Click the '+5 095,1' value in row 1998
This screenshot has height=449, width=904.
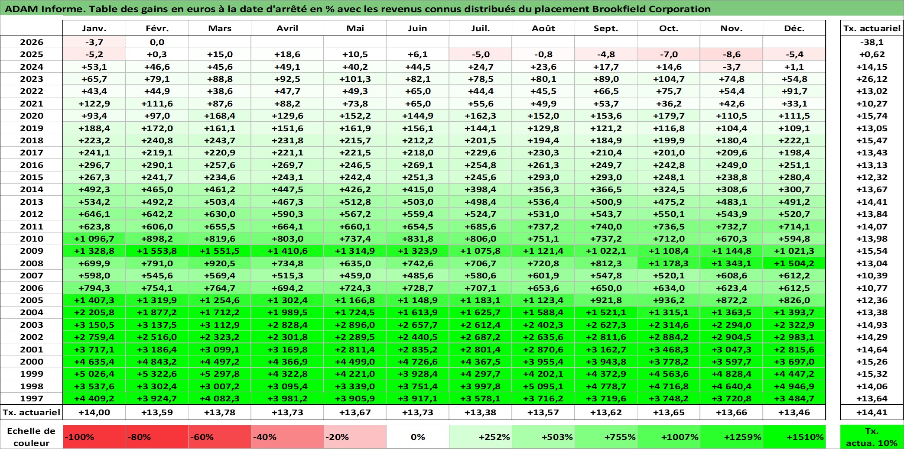543,386
